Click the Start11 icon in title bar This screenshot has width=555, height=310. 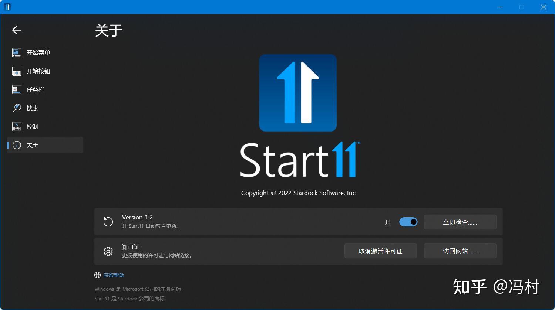(7, 7)
